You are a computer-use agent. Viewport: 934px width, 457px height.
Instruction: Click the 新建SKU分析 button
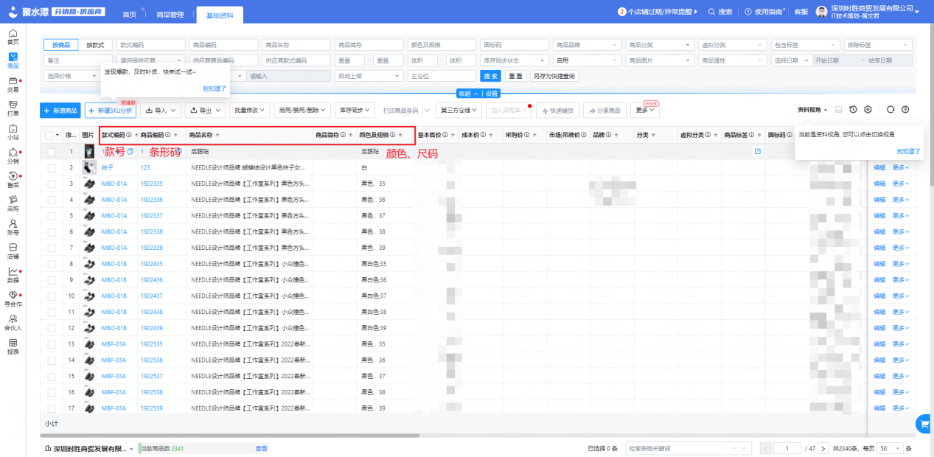(111, 110)
